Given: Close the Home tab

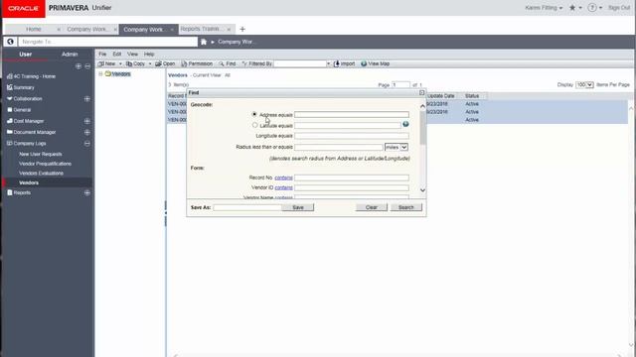Looking at the screenshot, I should pyautogui.click(x=59, y=30).
